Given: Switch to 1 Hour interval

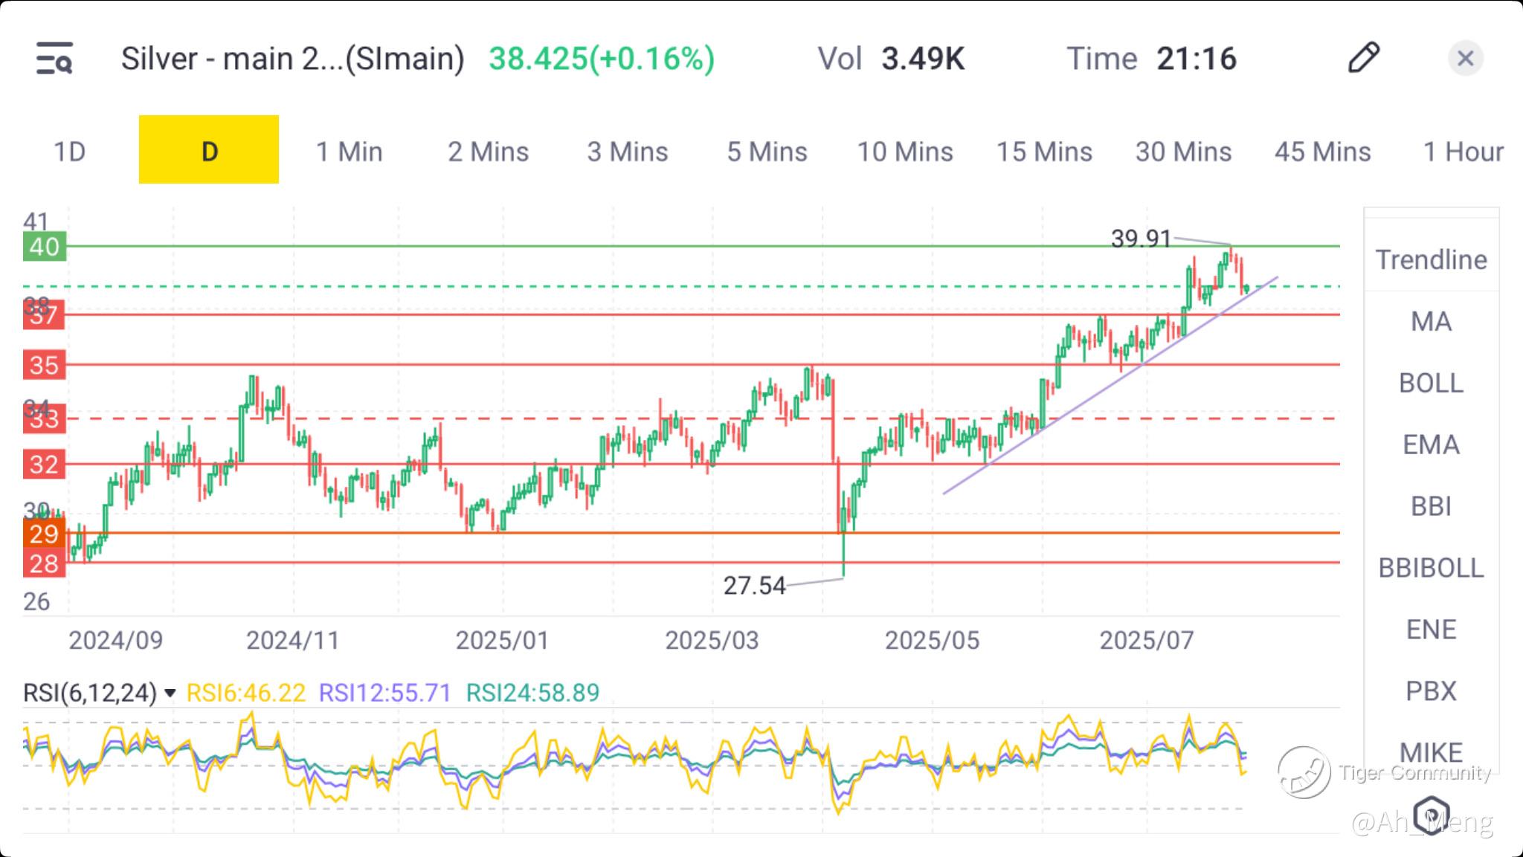Looking at the screenshot, I should pyautogui.click(x=1463, y=152).
